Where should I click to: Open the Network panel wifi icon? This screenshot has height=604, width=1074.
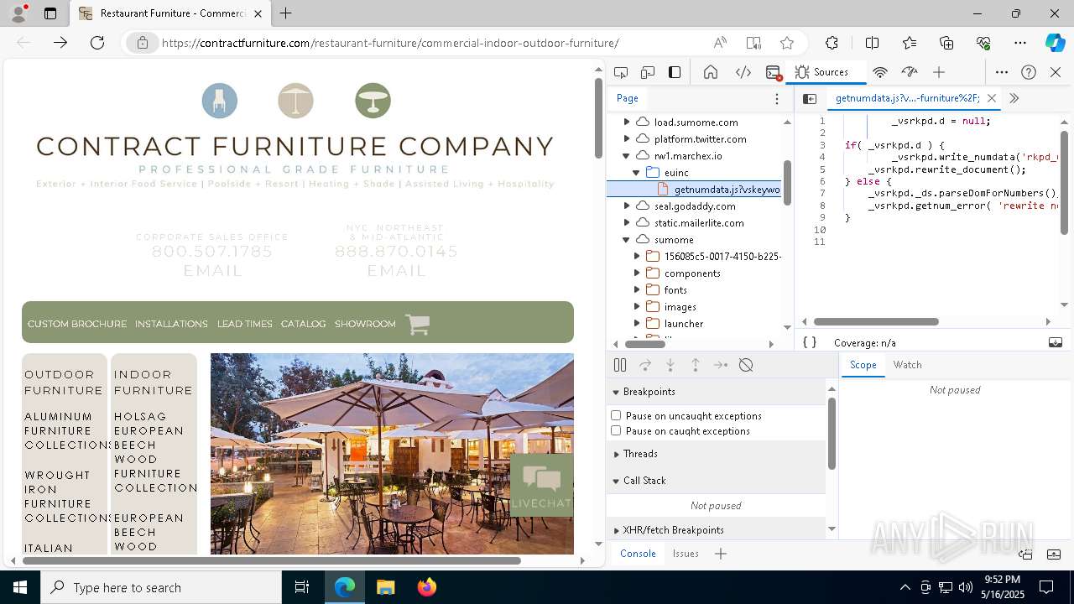879,72
